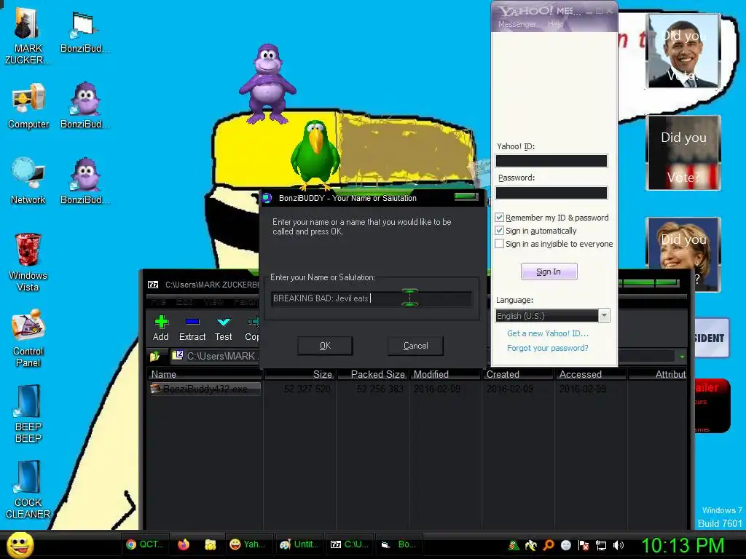The height and width of the screenshot is (559, 746).
Task: Open the Help menu in Yahoo Messenger
Action: [555, 24]
